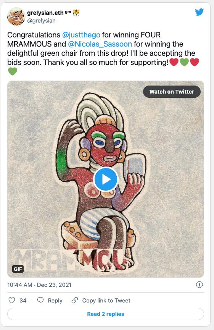214x330 pixels.
Task: Click the Copy link to Tweet label
Action: click(106, 300)
